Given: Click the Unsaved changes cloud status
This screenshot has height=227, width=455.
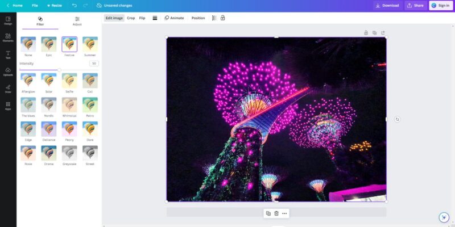Looking at the screenshot, I should 114,6.
